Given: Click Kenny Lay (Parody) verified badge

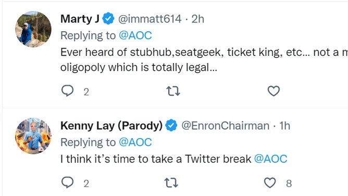Looking at the screenshot, I should tap(171, 126).
